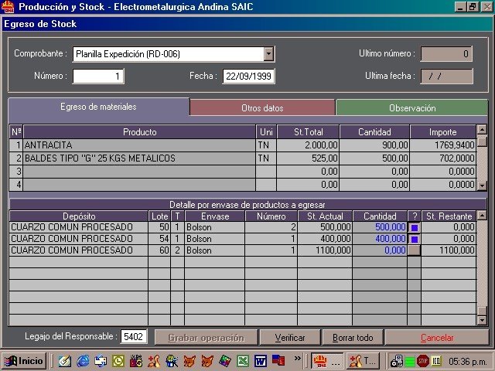Open the globe quick launch icon

point(172,361)
